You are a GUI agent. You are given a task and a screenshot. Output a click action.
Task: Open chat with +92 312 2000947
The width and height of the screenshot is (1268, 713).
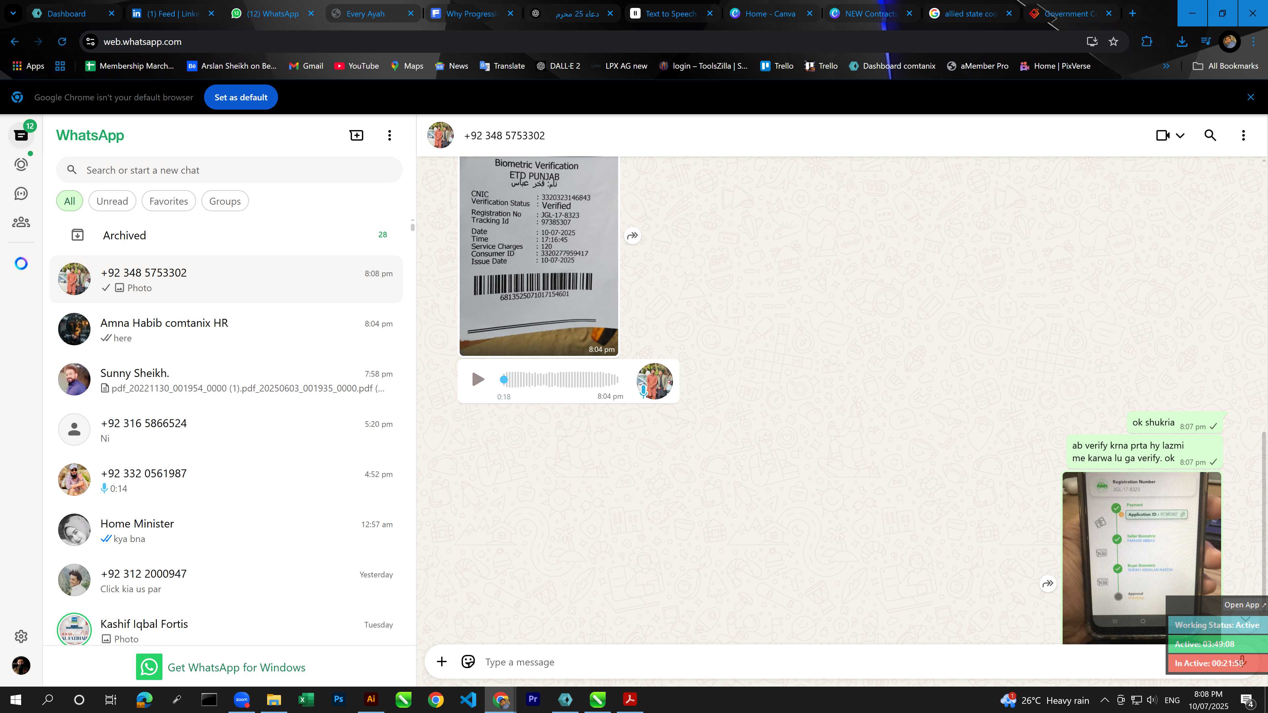227,581
